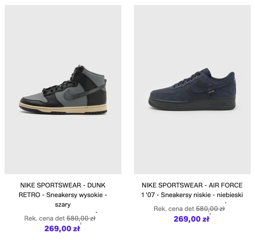Click the crossed-out 580,00 zł under Air Force 1
The height and width of the screenshot is (240, 255).
coord(210,209)
